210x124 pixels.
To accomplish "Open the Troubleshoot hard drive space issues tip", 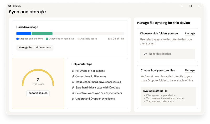I will coord(98,82).
